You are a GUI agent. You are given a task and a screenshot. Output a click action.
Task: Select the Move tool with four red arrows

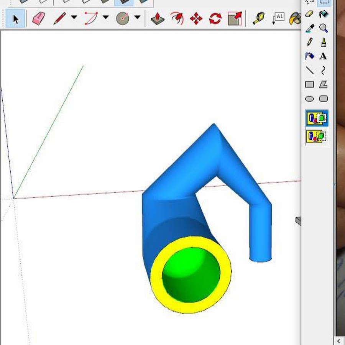point(196,18)
